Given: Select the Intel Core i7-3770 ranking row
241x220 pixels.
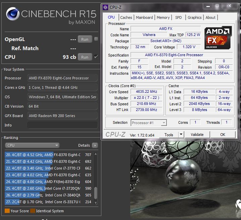Looking at the screenshot, I should click(x=49, y=168).
